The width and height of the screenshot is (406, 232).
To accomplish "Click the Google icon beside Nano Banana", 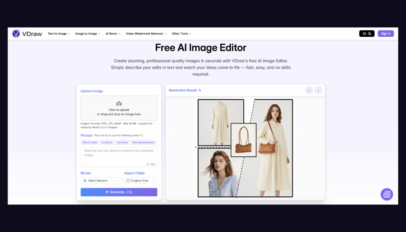I will point(84,180).
